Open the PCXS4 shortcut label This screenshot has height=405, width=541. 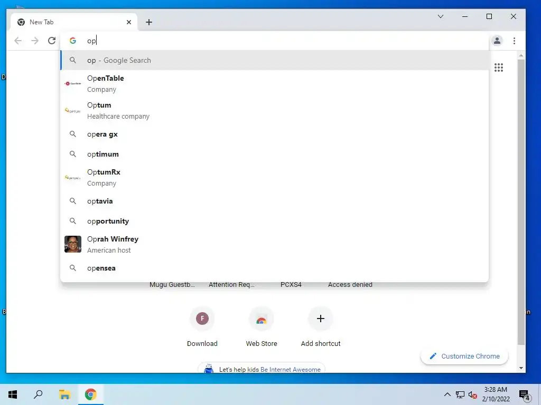[291, 285]
